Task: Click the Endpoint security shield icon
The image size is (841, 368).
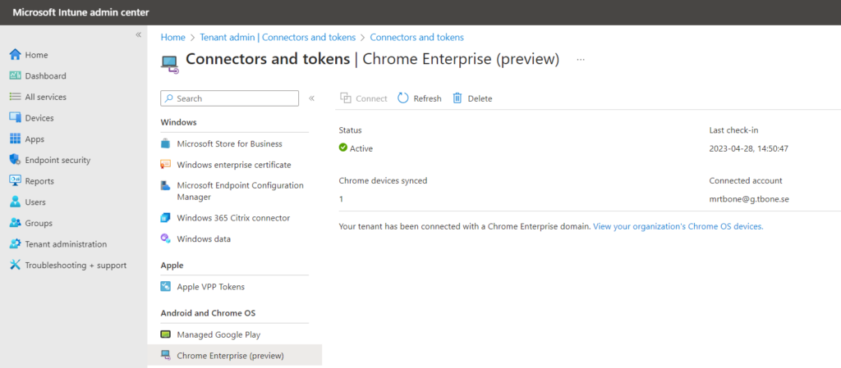Action: 15,159
